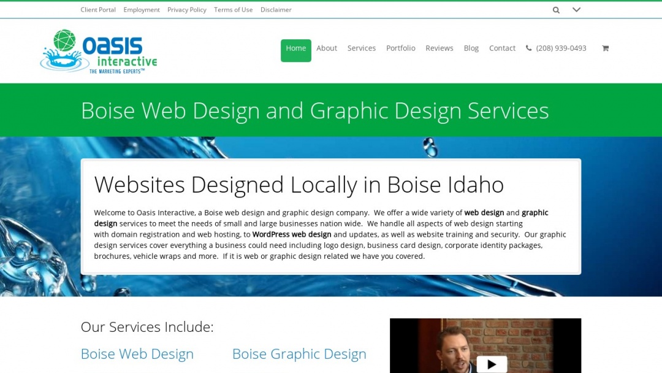Open the Client Portal link
Screen dimensions: 662x373
tap(98, 9)
